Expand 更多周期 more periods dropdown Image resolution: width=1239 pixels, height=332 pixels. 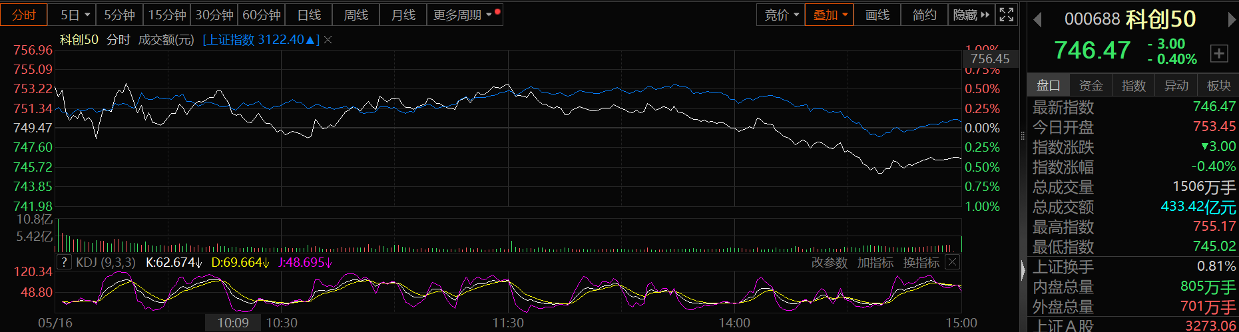click(465, 15)
